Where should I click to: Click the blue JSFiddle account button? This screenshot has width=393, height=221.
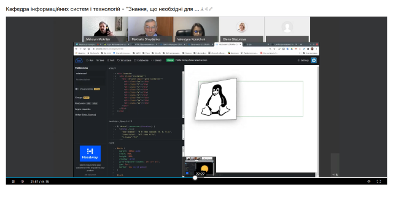coord(314,60)
